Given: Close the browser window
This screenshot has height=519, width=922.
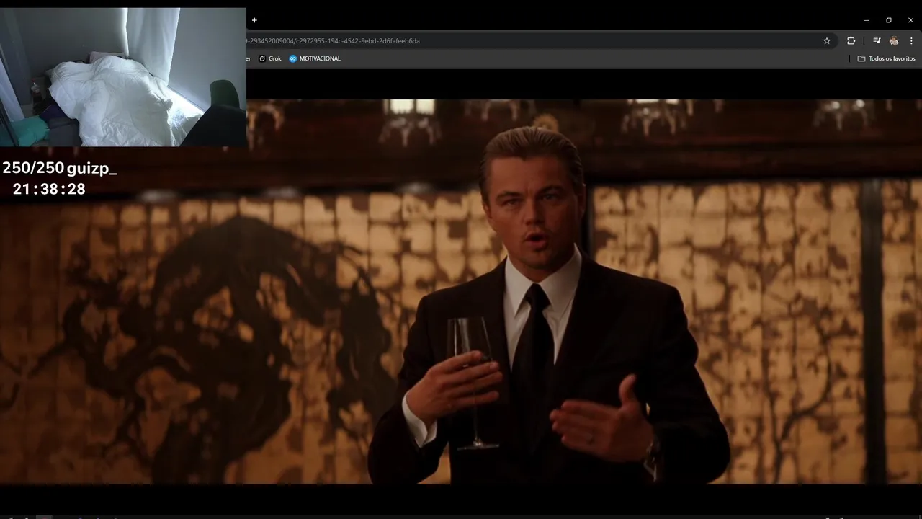Looking at the screenshot, I should 910,20.
